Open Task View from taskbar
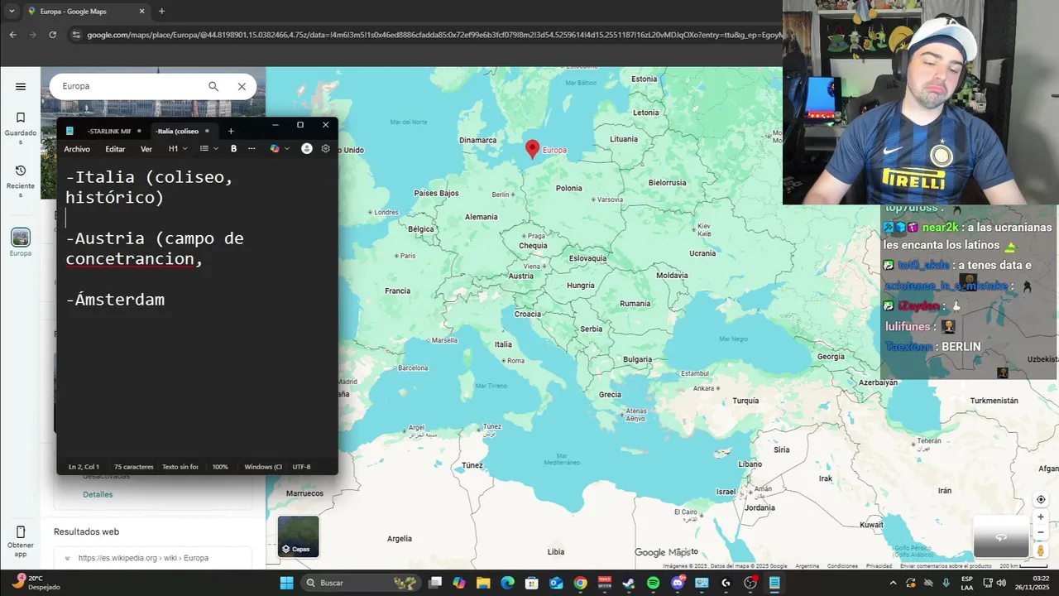 click(x=435, y=583)
